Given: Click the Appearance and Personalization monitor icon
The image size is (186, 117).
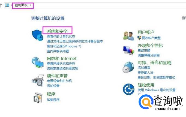Looking at the screenshot, I should pos(128,50).
